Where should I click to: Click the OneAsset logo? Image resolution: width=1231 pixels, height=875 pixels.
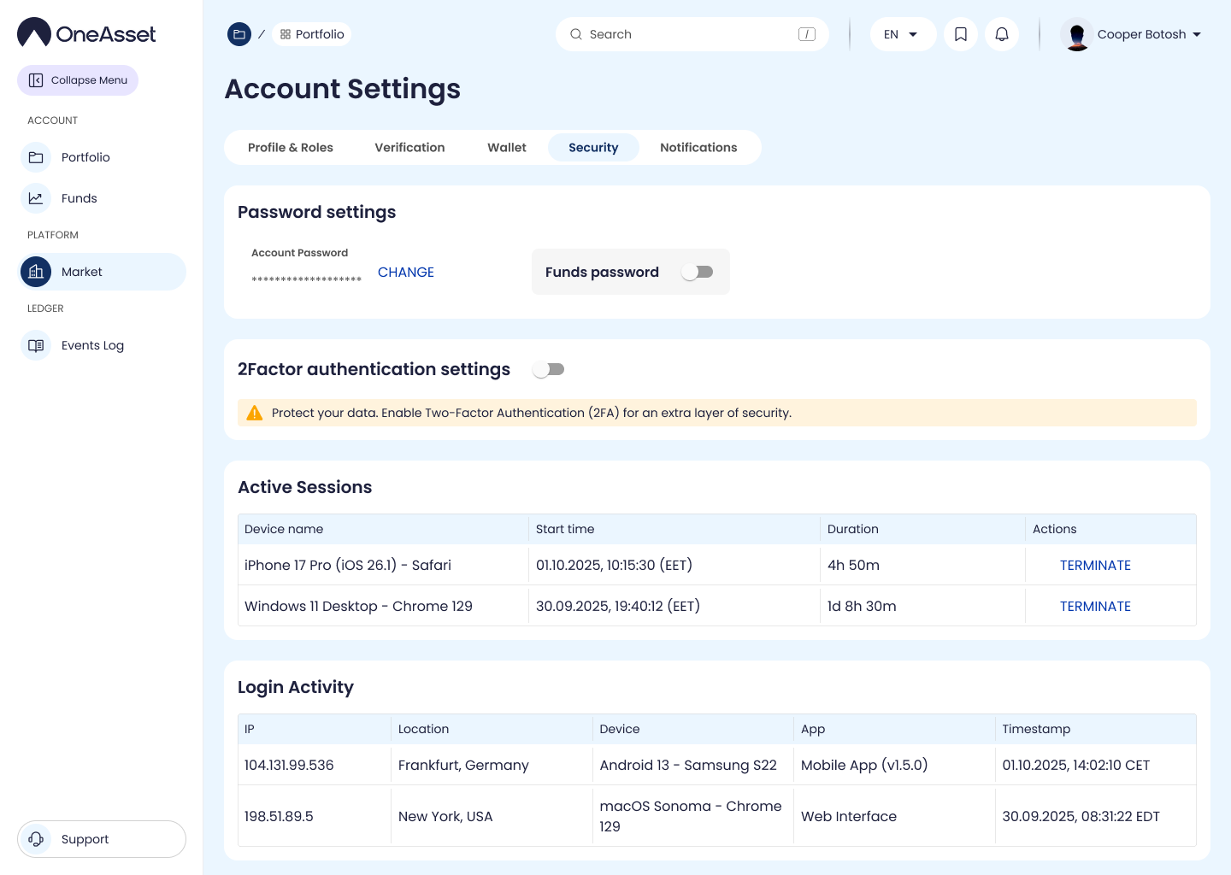[86, 33]
